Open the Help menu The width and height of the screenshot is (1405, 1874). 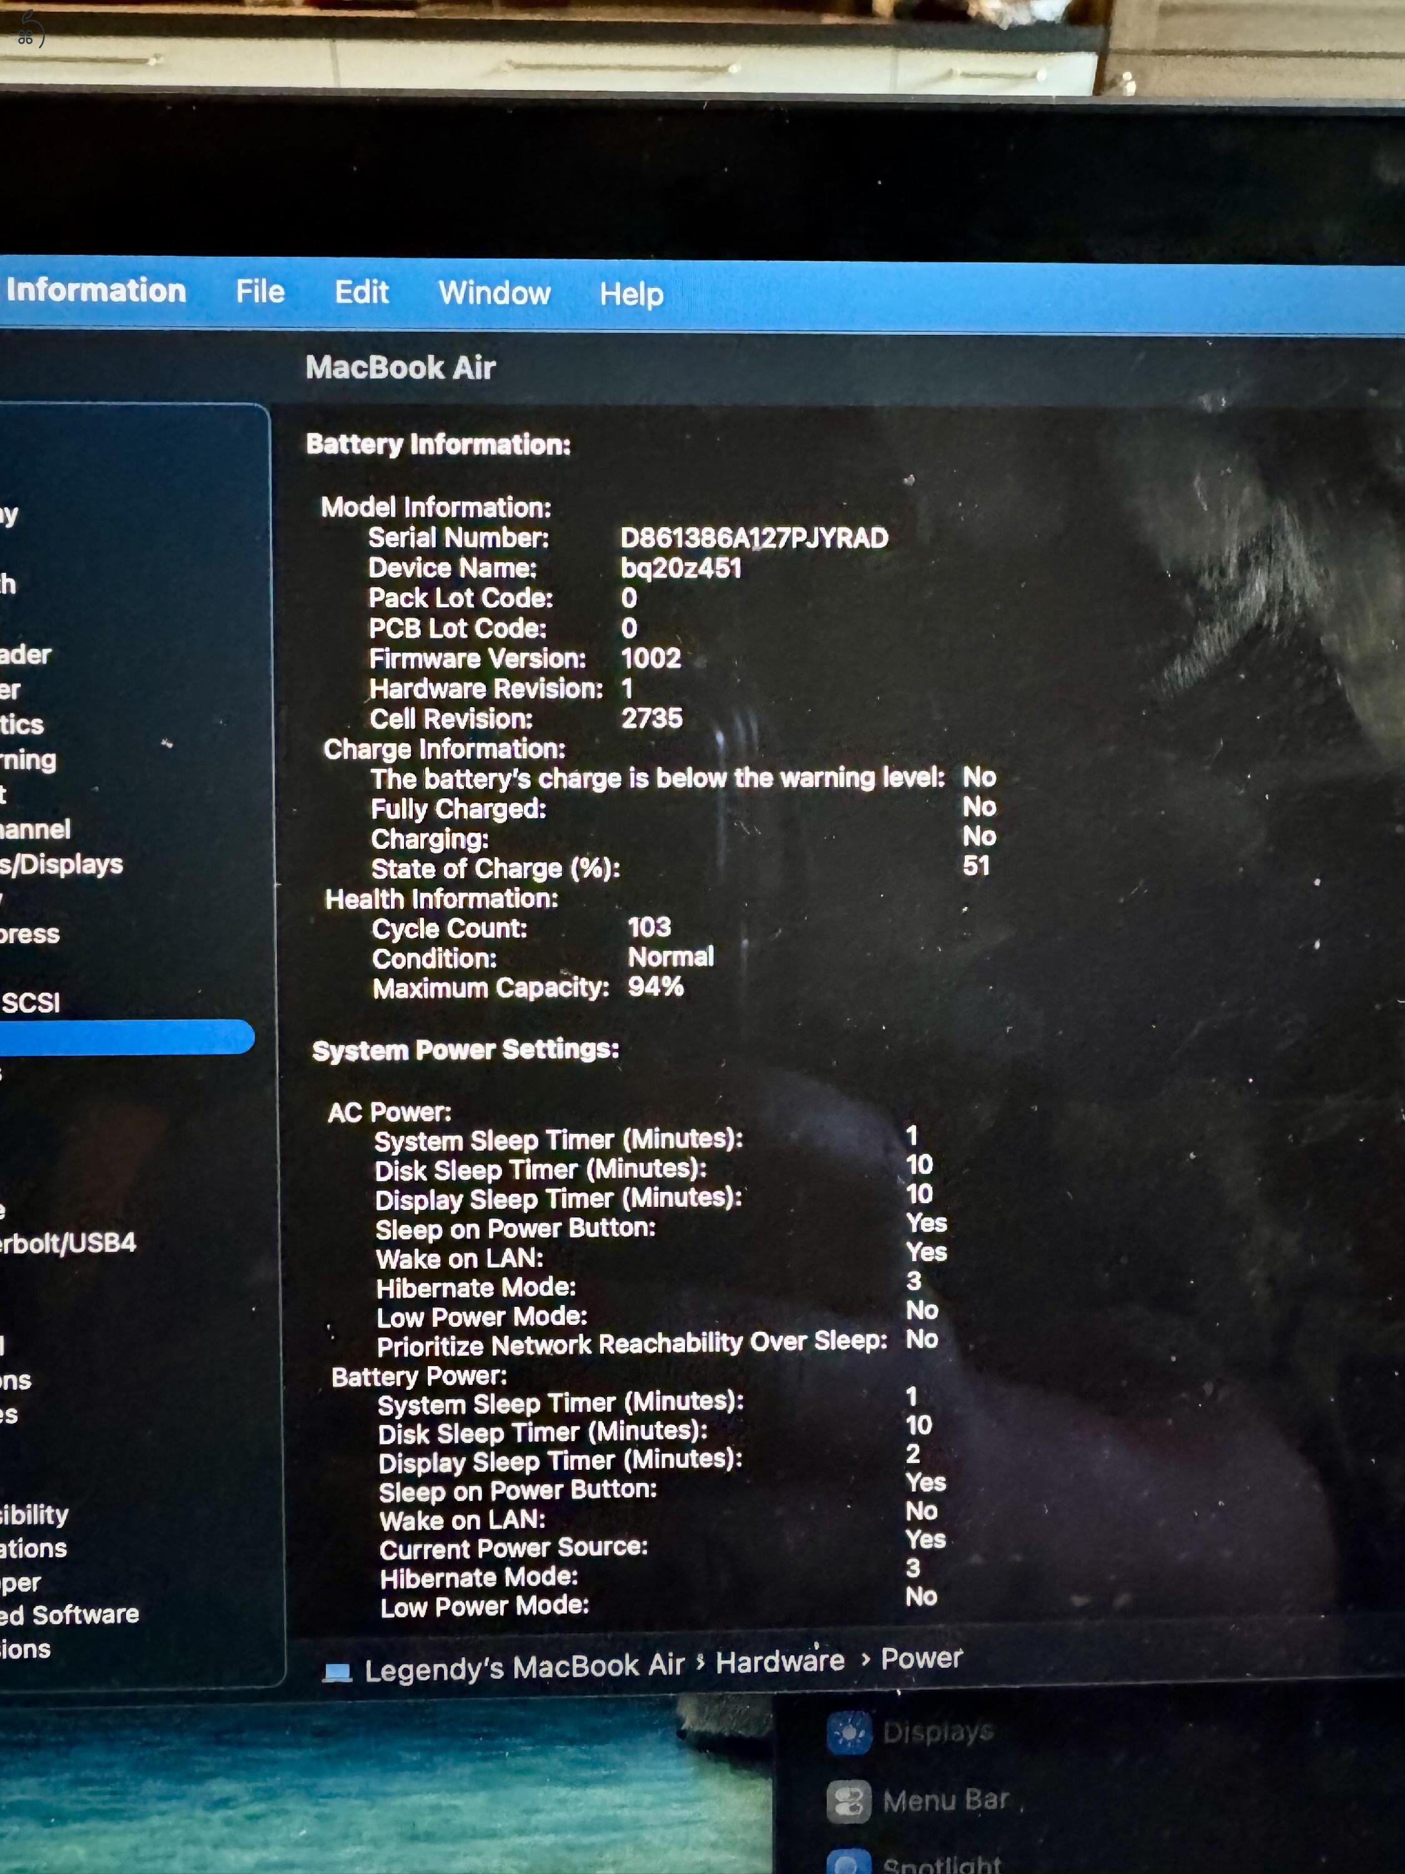pos(630,292)
